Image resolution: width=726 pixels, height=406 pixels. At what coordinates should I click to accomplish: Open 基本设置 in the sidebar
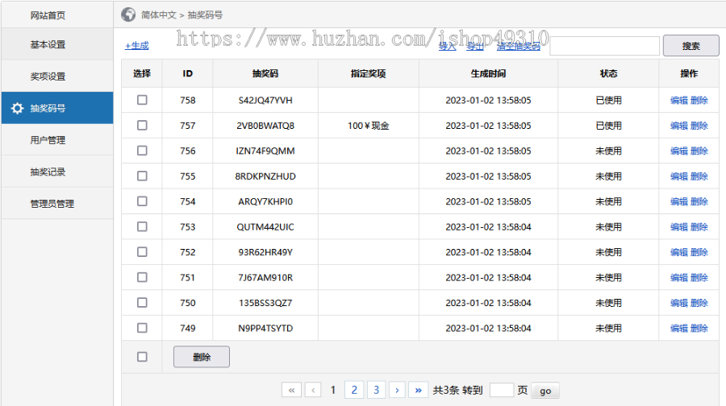pyautogui.click(x=57, y=44)
